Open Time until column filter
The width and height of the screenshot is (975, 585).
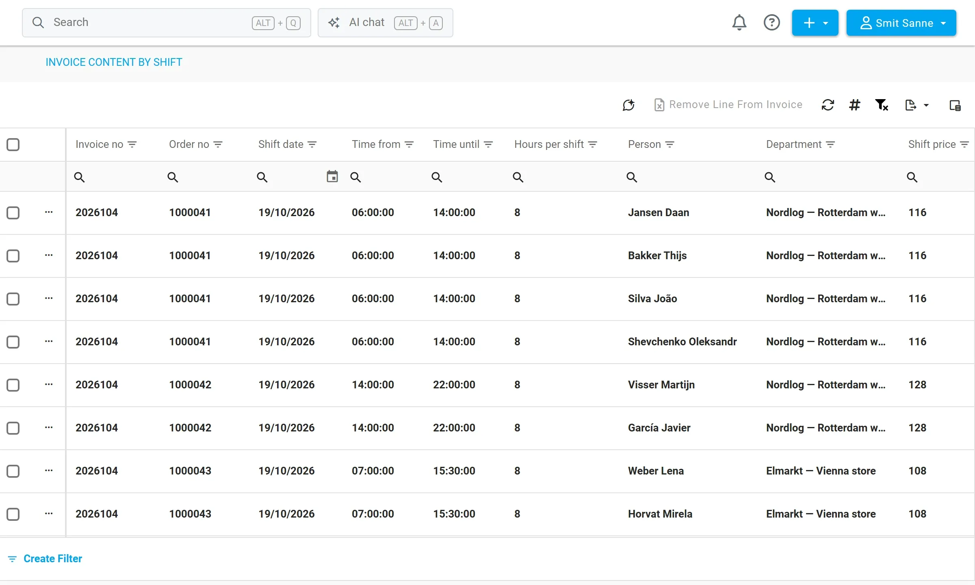click(489, 144)
